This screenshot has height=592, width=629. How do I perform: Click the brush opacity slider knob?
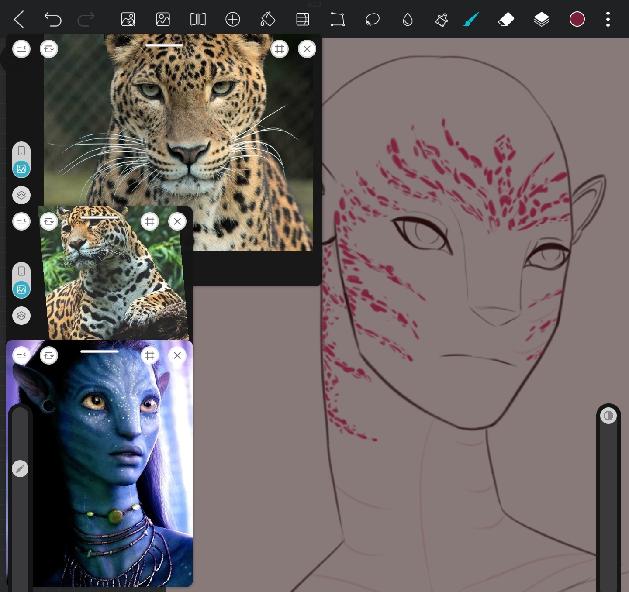608,416
